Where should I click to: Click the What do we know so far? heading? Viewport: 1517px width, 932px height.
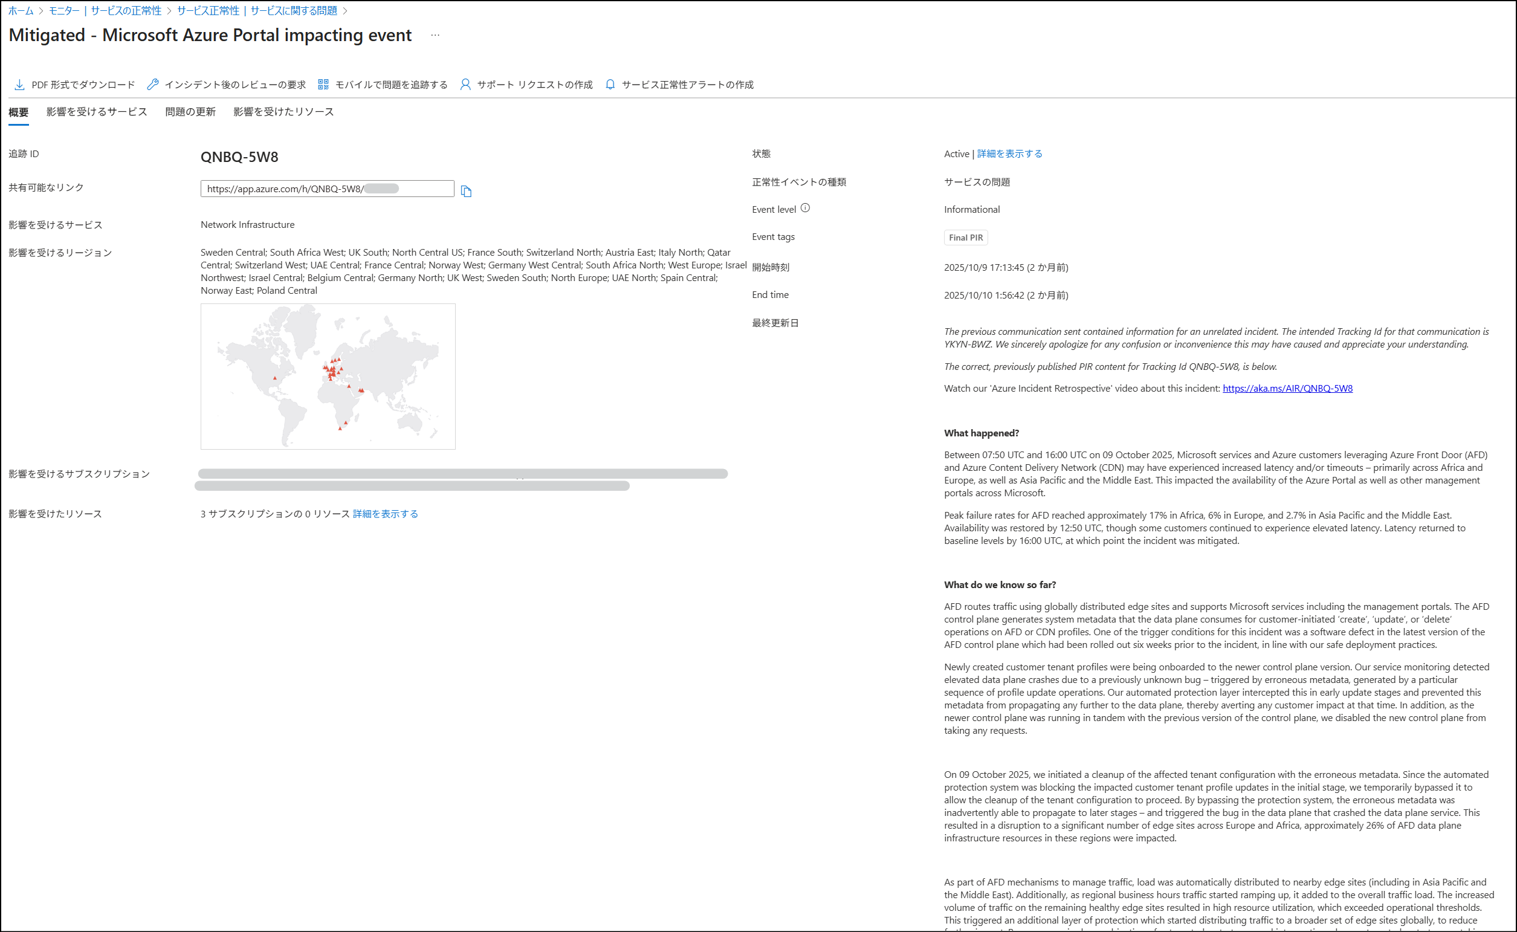tap(1000, 584)
